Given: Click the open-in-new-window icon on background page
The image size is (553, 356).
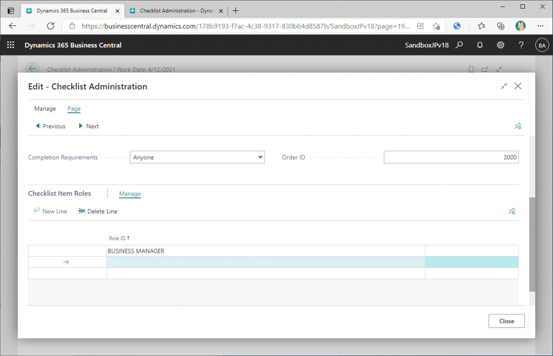Looking at the screenshot, I should click(485, 70).
